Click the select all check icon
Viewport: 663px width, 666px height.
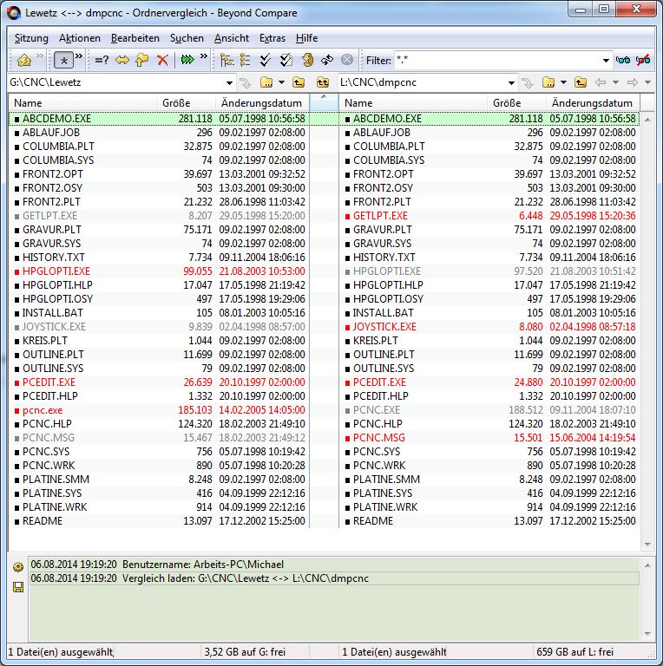(x=266, y=60)
